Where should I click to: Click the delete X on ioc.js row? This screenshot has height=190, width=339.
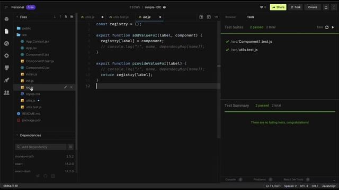71,87
